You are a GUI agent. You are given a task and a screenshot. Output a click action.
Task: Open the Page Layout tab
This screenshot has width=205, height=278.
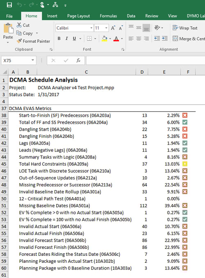coord(78,16)
